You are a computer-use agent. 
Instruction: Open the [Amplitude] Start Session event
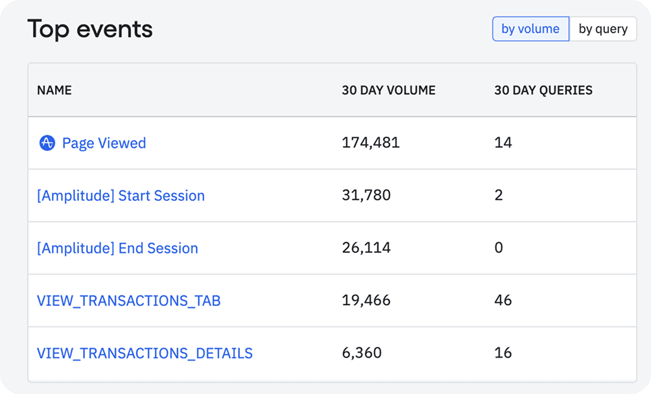pyautogui.click(x=121, y=196)
